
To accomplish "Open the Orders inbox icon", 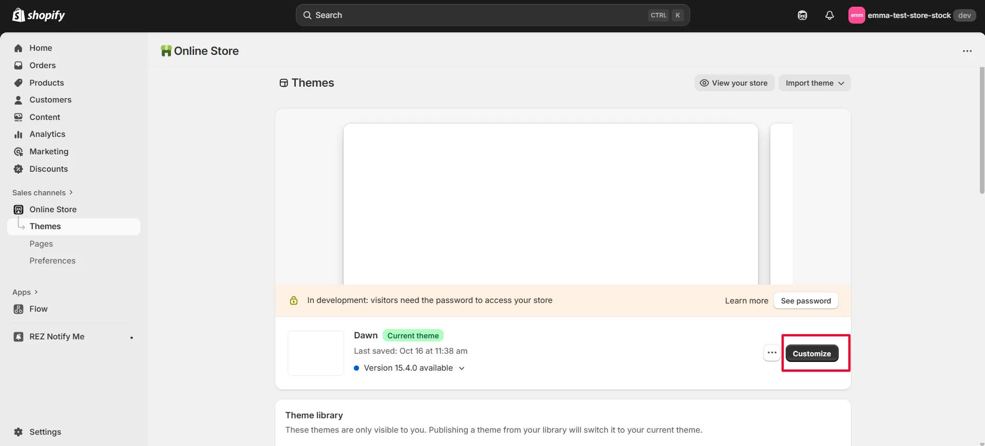I will point(18,66).
